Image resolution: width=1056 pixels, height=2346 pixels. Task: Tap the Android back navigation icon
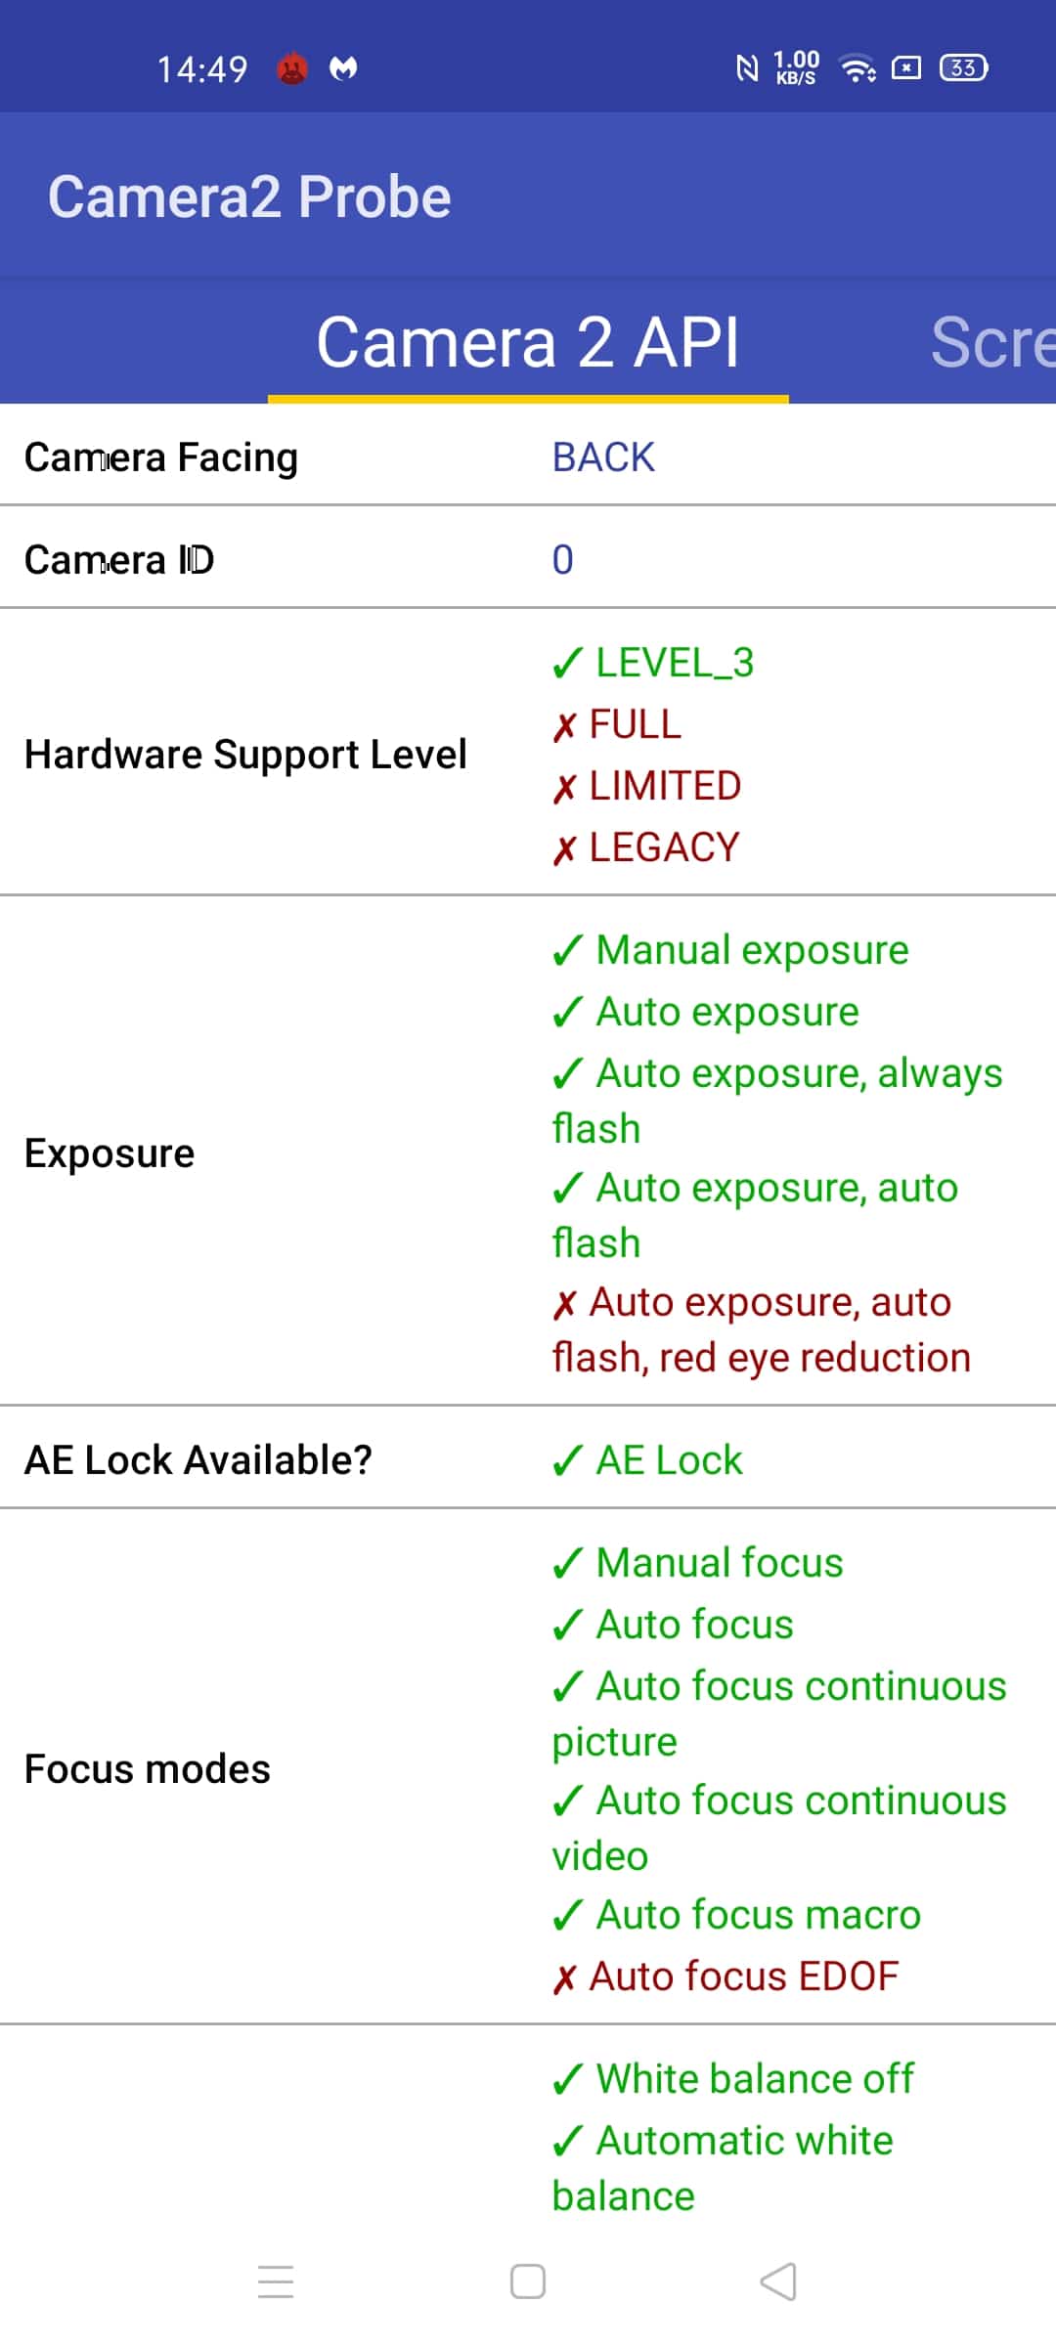[x=778, y=2281]
